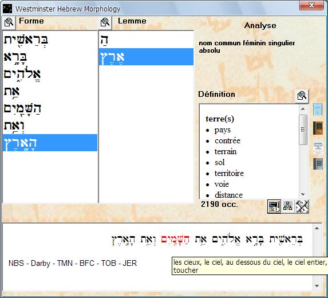Click the hierarchy tree diagram icon
This screenshot has height=298, width=328.
click(288, 206)
